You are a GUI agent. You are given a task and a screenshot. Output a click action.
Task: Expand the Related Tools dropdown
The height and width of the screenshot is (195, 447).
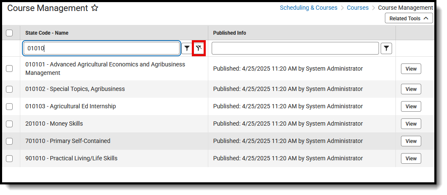click(x=409, y=18)
